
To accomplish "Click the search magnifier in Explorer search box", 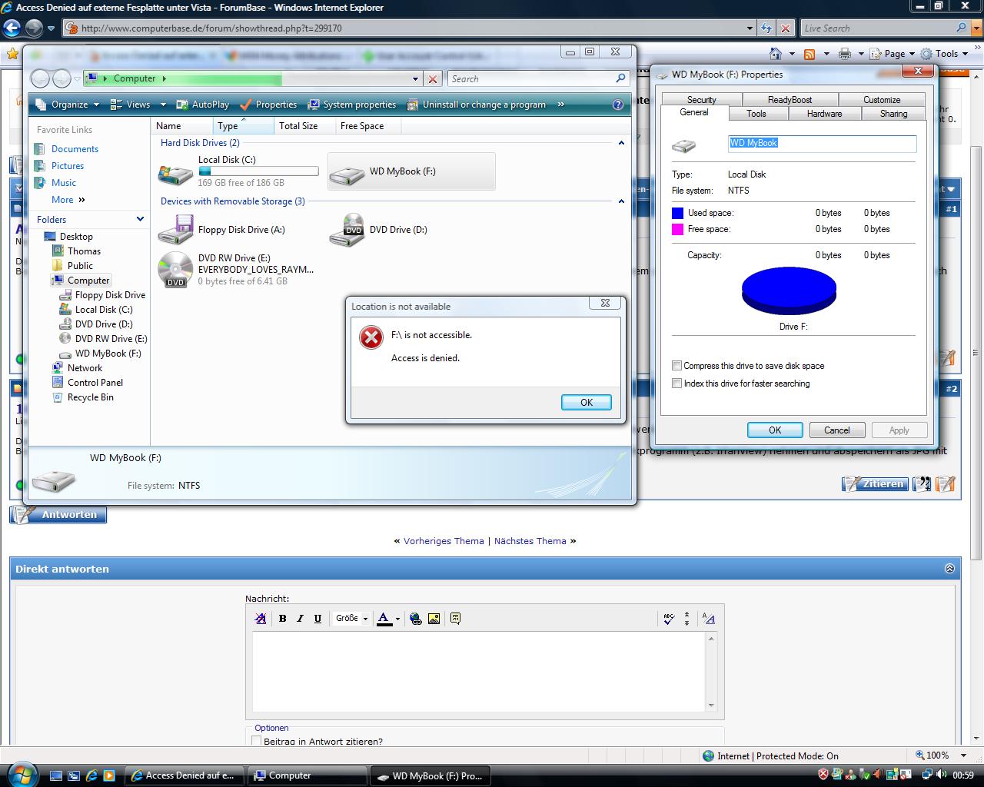I will coord(620,78).
